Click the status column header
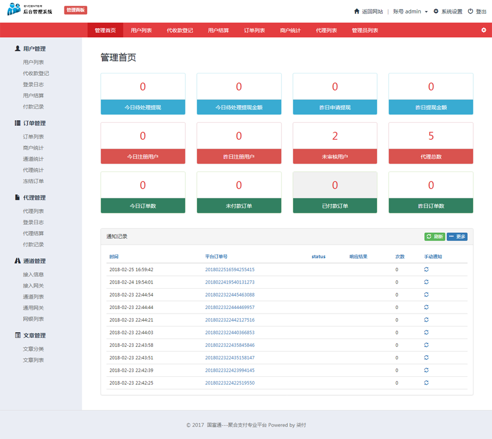Screen dimensions: 492x439 coord(318,257)
